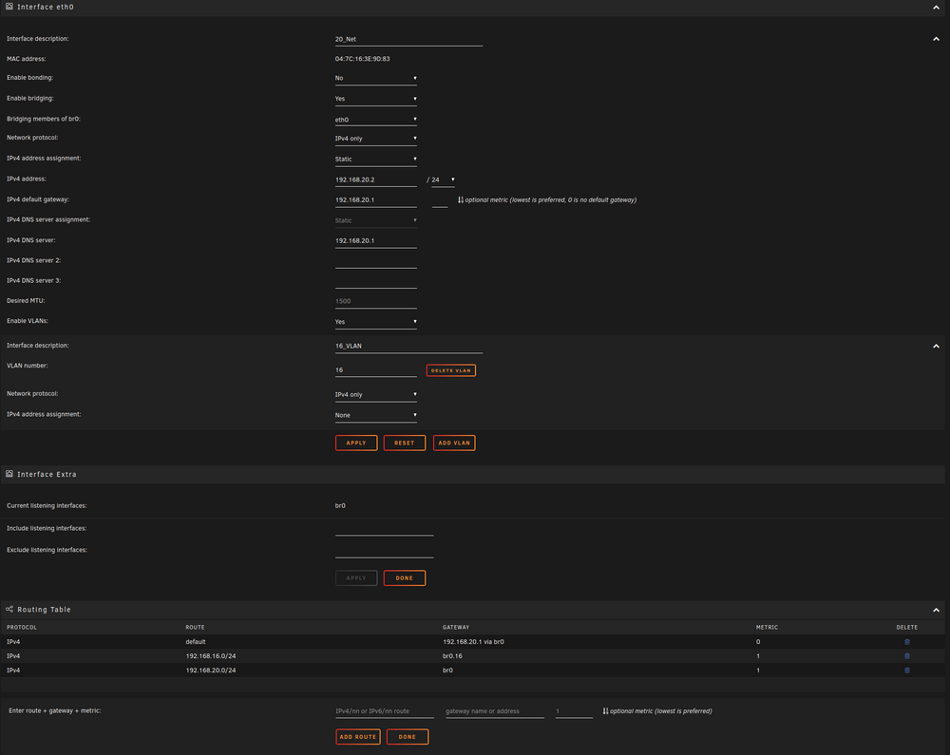Click the Interface Extra header icon
The image size is (950, 755).
(x=9, y=474)
